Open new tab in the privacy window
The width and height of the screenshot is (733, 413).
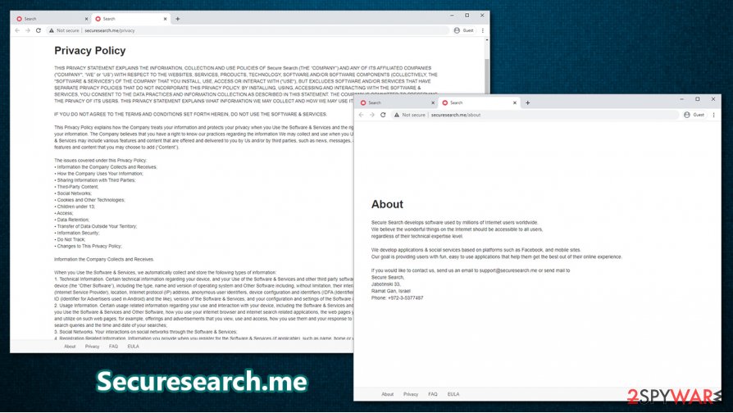(x=178, y=19)
